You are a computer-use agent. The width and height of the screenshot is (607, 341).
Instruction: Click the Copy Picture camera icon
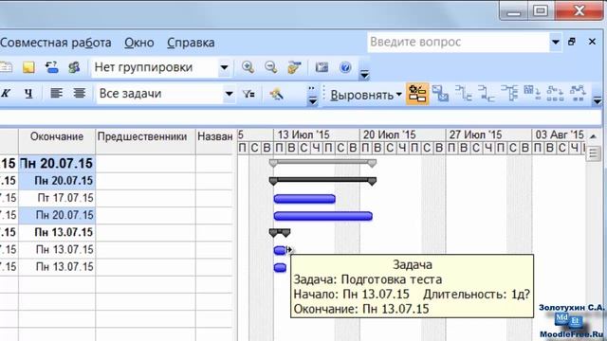[x=322, y=67]
